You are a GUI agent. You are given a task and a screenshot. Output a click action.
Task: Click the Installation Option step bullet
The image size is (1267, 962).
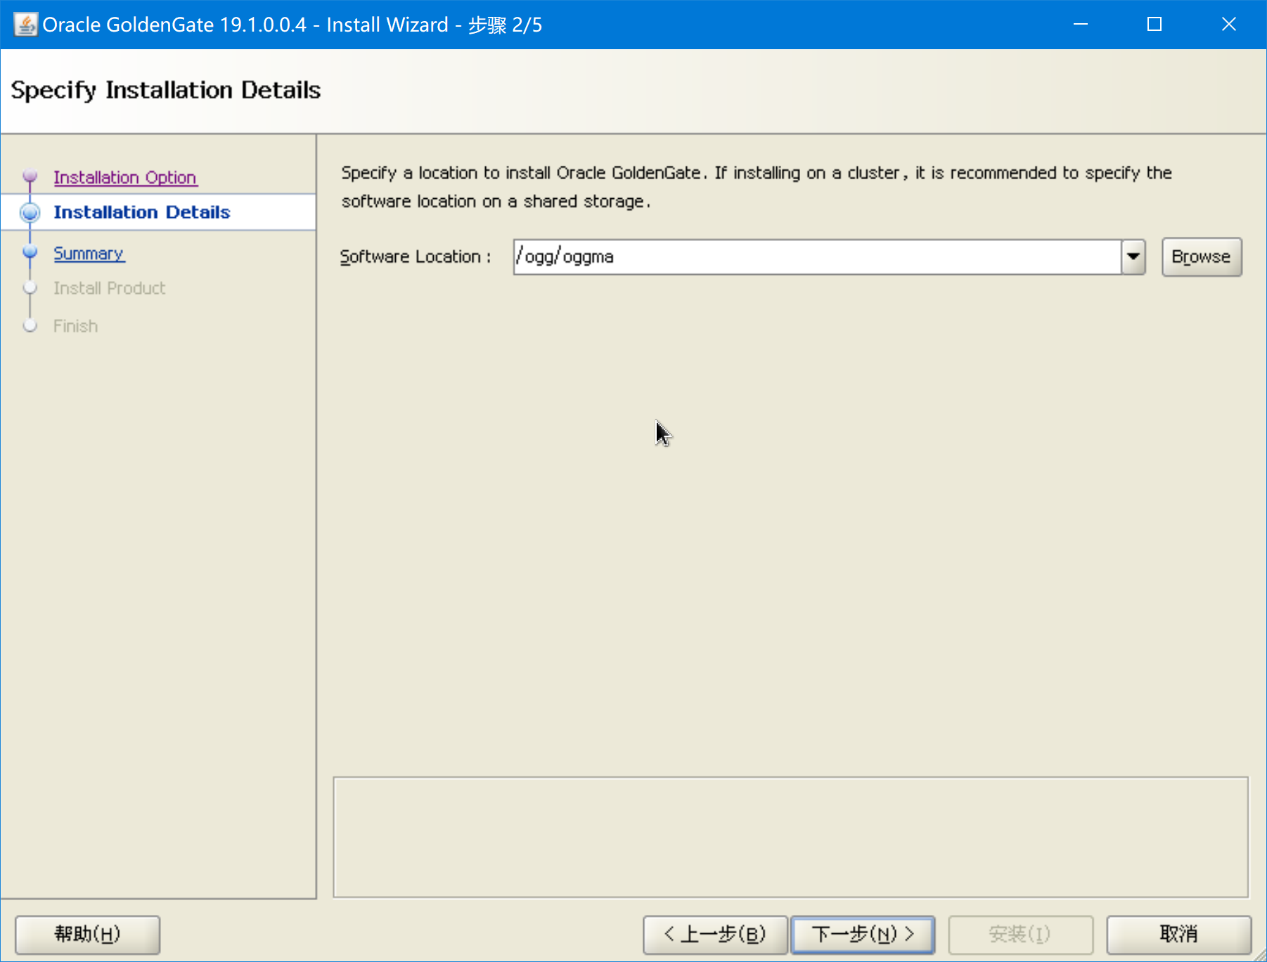click(x=30, y=175)
